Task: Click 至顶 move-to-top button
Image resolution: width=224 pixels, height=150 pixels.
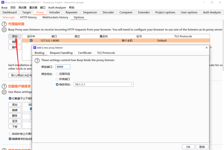Action: [x=15, y=121]
